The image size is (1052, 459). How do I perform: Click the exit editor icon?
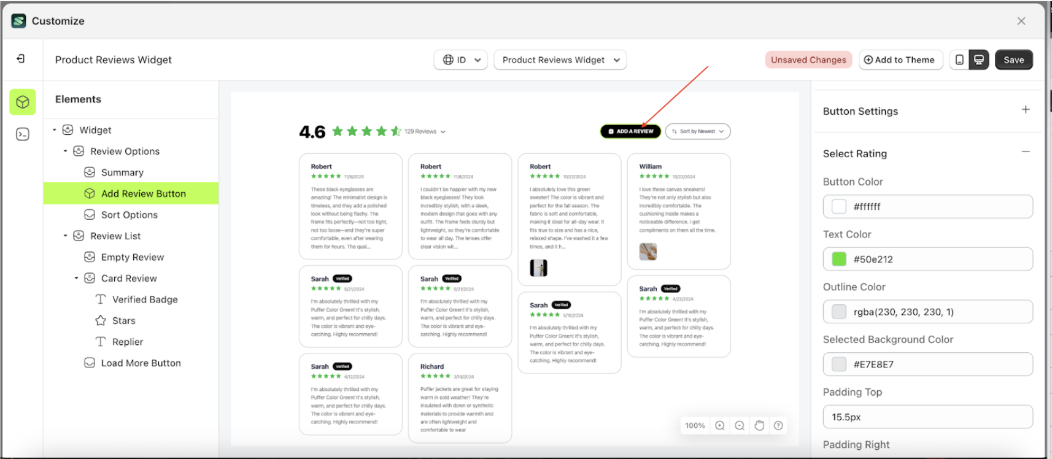coord(21,59)
